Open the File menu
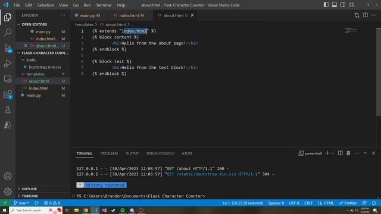 [17, 5]
